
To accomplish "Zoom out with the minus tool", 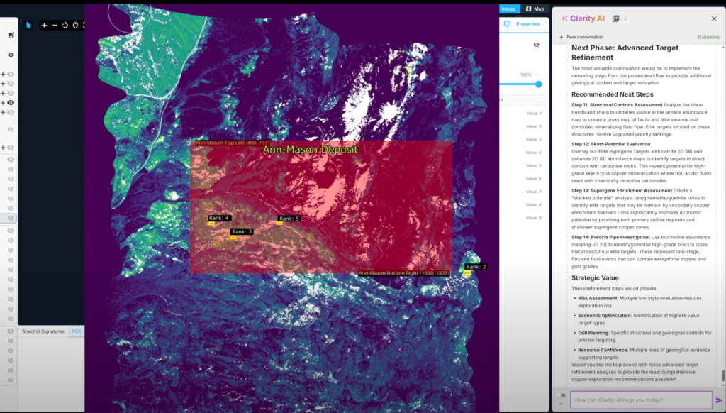I will point(55,25).
